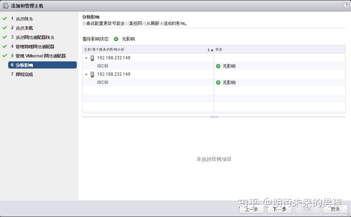Image resolution: width=351 pixels, height=217 pixels.
Task: Click green status icon under host 192.168.232.148
Action: click(x=218, y=66)
